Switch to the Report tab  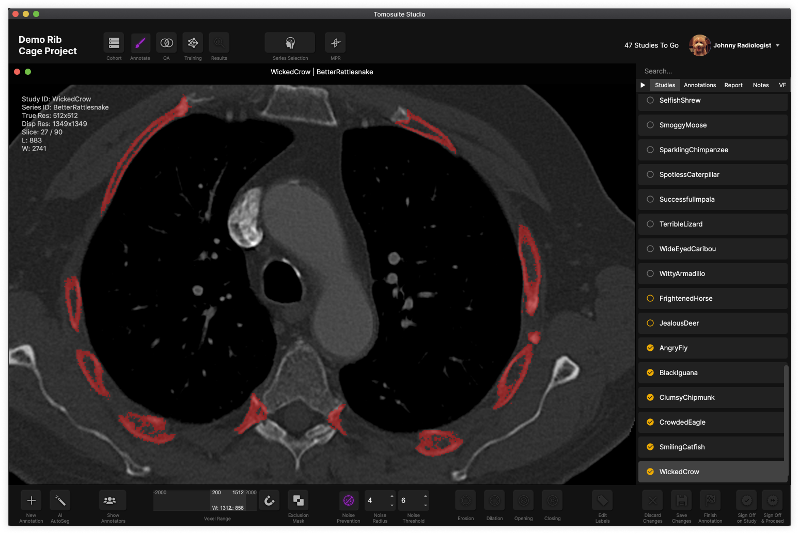(733, 85)
